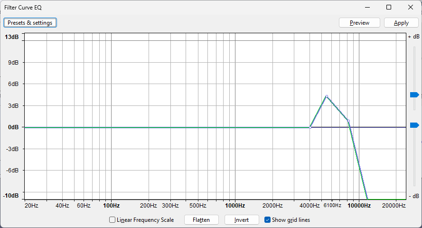Screen dimensions: 422x228
Task: Close the Filter Curve EQ window
Action: 411,7
